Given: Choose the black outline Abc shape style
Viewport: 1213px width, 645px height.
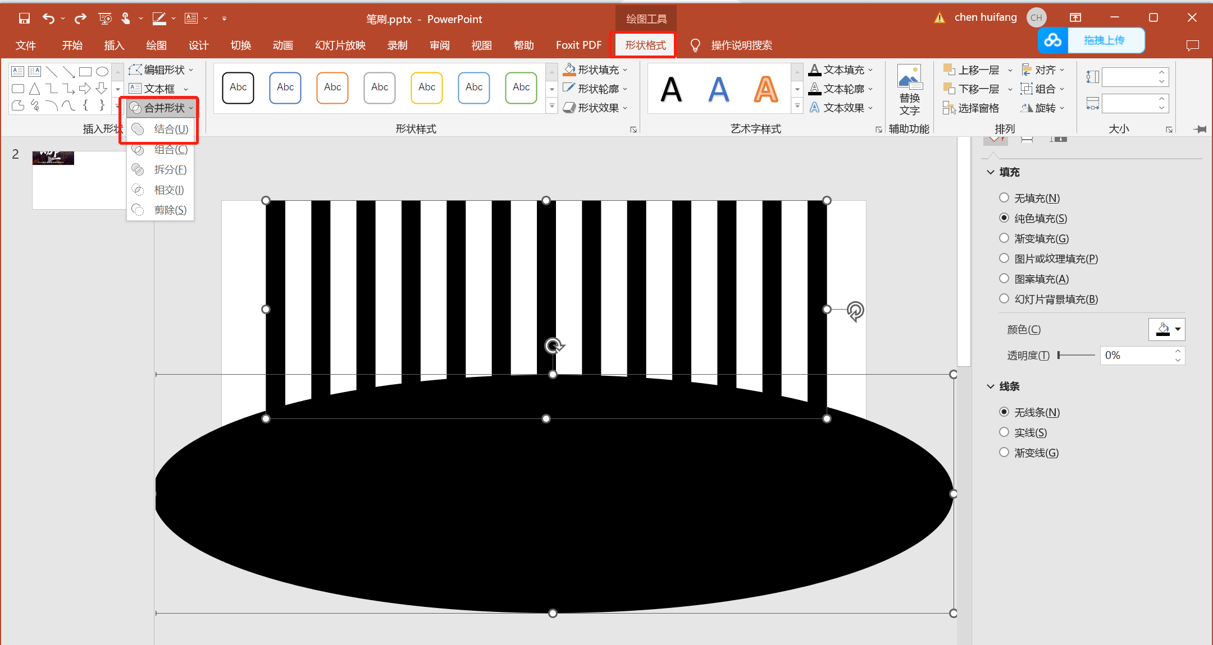Looking at the screenshot, I should [x=238, y=87].
